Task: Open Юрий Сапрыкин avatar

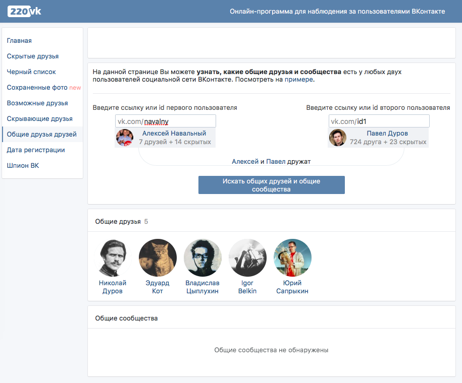Action: (292, 258)
